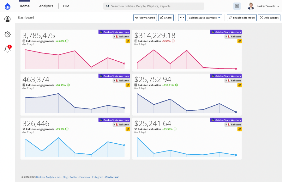Click Golden State Warriors tag on $25,752.94 widget
The width and height of the screenshot is (282, 182).
pos(226,76)
